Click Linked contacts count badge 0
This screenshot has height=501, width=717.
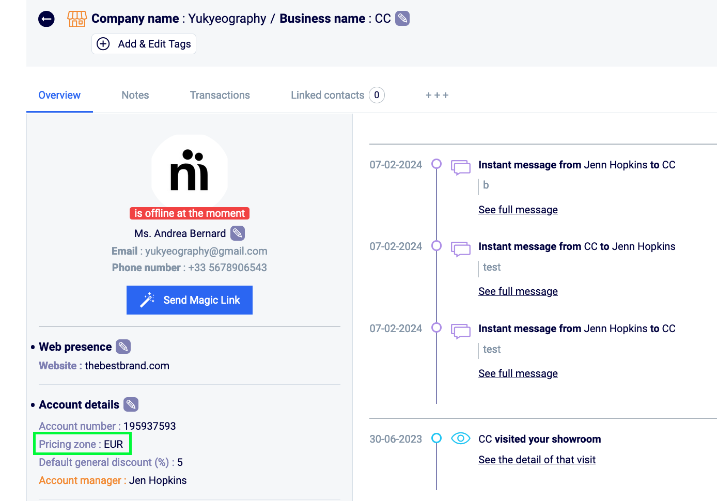tap(377, 95)
